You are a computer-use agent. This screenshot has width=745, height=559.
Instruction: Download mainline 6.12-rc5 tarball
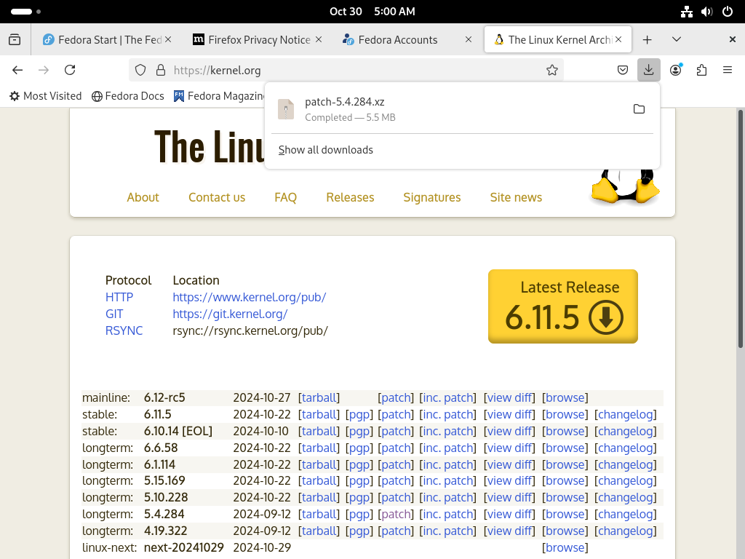tap(319, 398)
